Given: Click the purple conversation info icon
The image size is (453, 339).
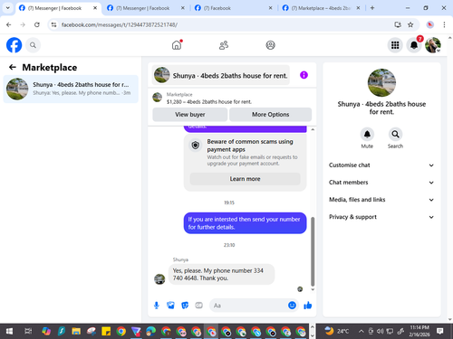Looking at the screenshot, I should tap(304, 75).
